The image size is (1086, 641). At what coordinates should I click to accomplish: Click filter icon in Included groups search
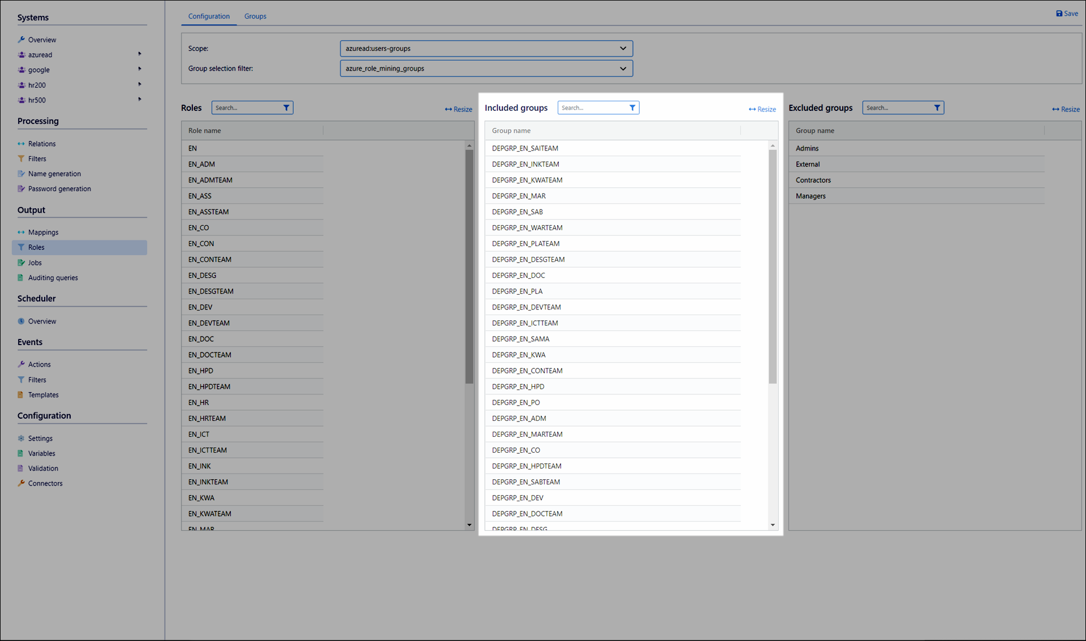pos(632,107)
